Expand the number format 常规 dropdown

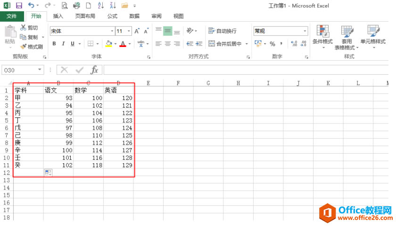(x=305, y=31)
